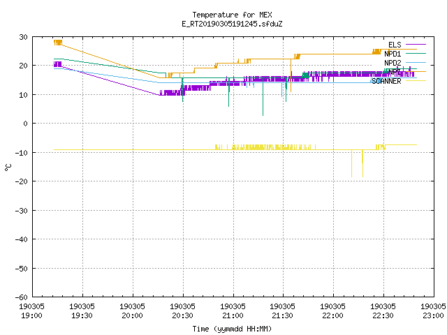Click the y-axis label 20
Viewport: 447px width, 335px height.
click(x=23, y=66)
